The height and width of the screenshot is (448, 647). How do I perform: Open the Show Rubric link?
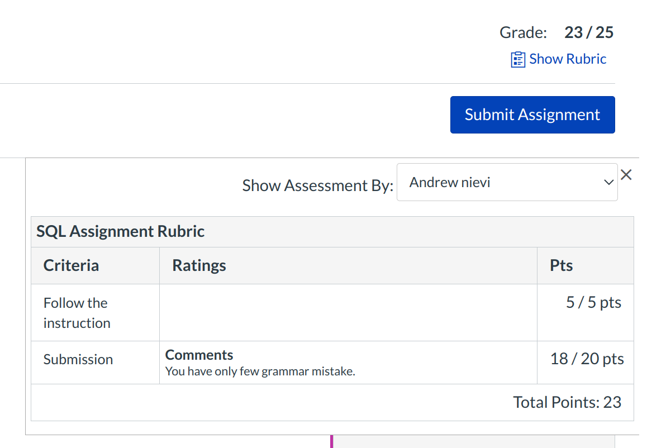pos(567,59)
